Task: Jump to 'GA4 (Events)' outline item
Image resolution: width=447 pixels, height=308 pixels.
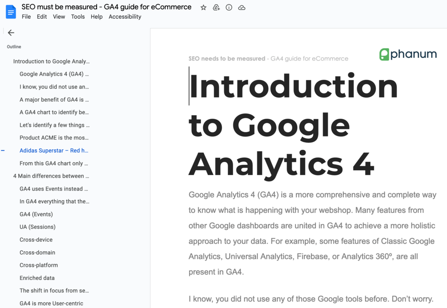Action: click(36, 214)
